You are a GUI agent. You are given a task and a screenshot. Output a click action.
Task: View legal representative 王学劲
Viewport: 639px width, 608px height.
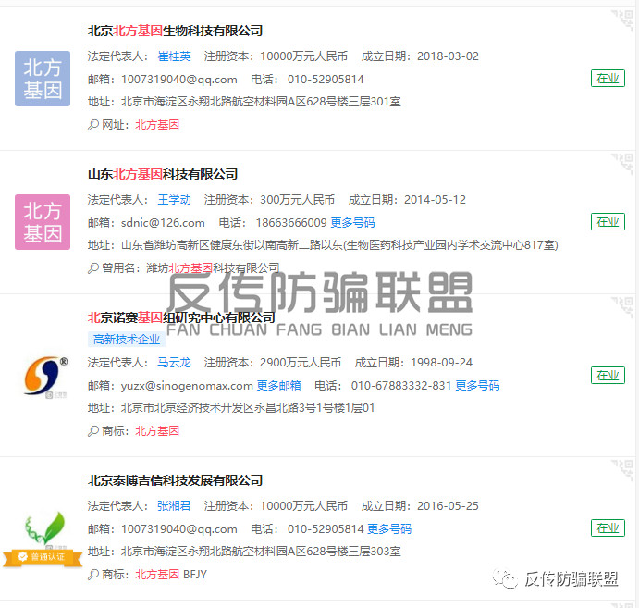pos(175,200)
